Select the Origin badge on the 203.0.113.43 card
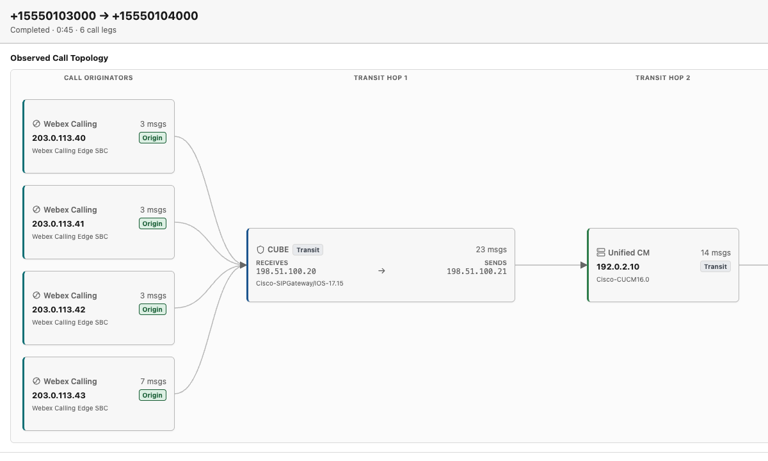768x461 pixels. 152,395
